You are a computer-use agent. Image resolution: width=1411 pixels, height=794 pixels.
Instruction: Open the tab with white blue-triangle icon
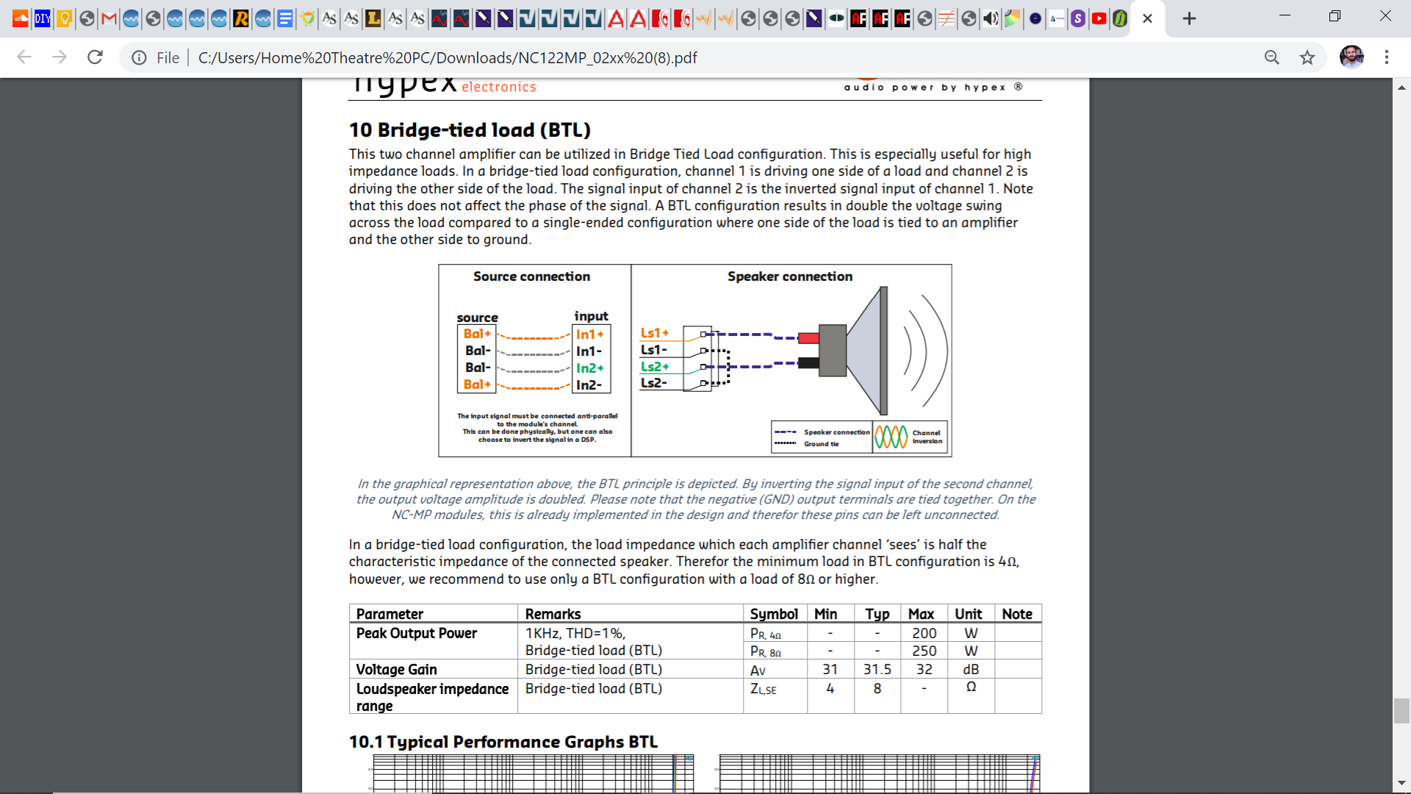point(1057,19)
